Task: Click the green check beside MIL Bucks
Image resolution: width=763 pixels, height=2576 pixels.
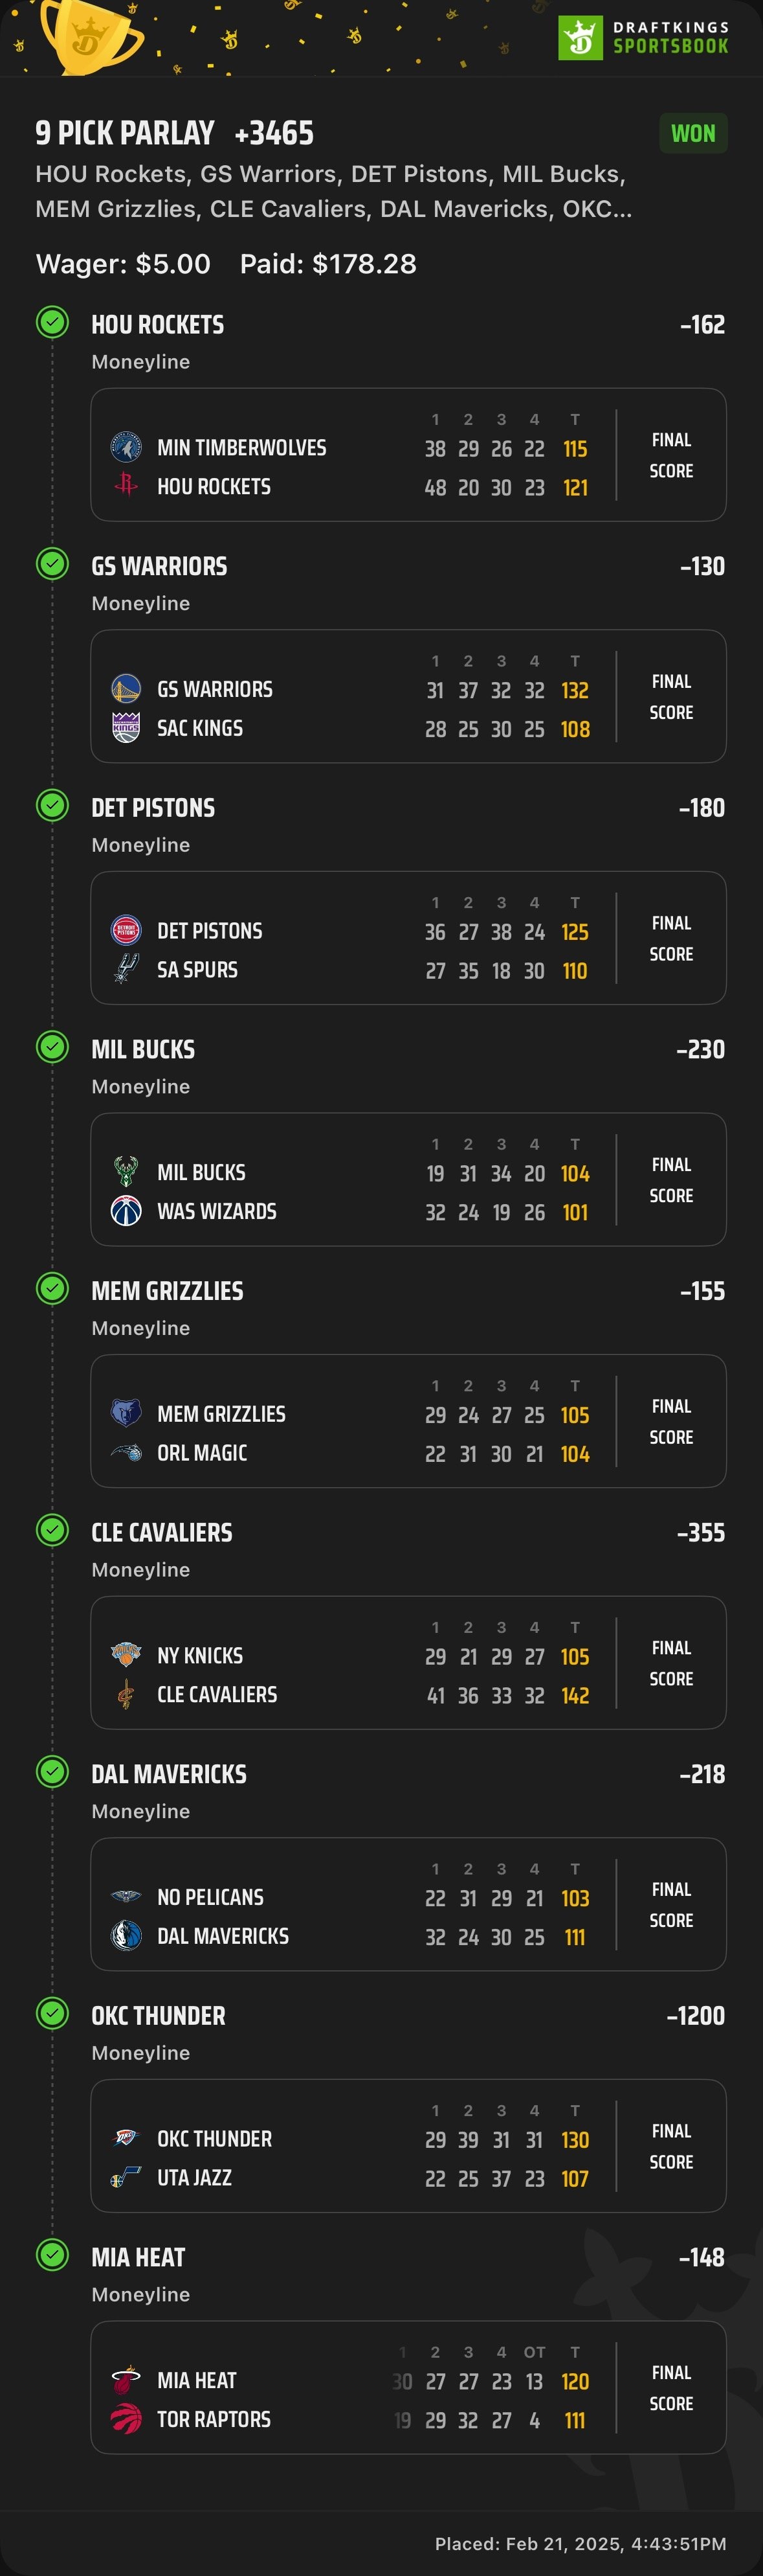Action: click(52, 1047)
